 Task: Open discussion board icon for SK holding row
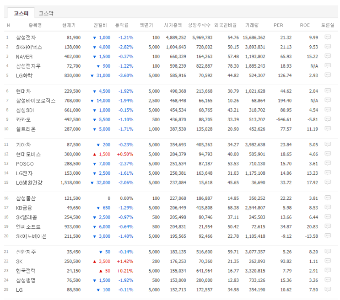point(328,261)
